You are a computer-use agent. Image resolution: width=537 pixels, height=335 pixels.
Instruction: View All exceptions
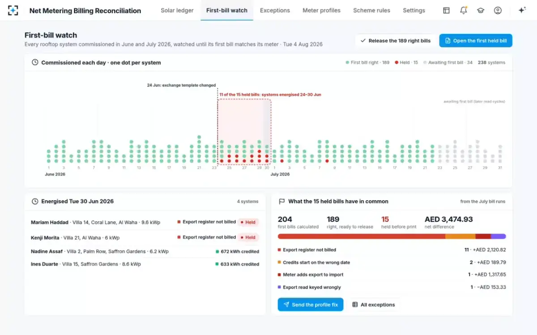coord(373,305)
